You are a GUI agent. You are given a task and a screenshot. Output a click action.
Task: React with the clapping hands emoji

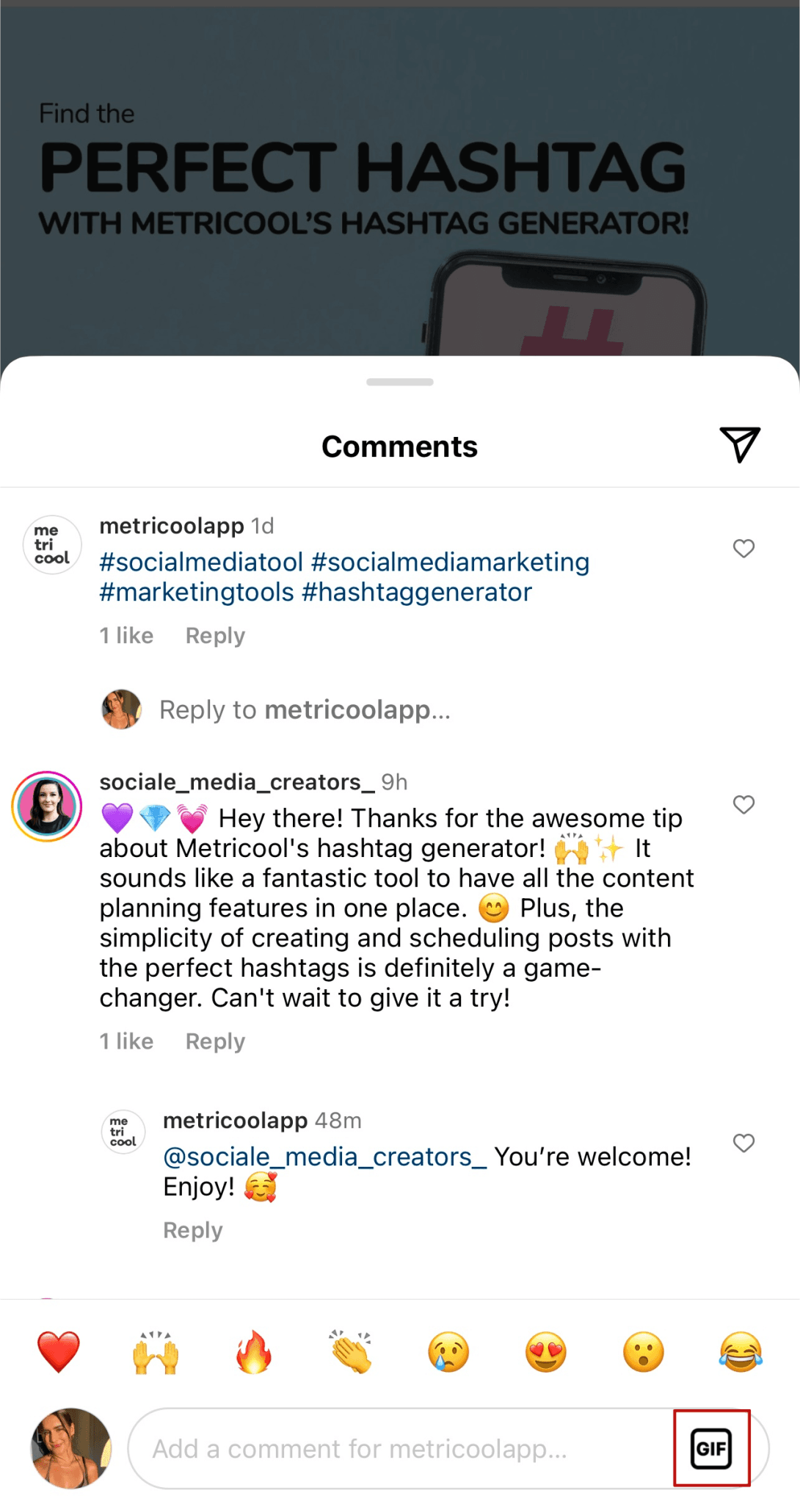pos(349,1353)
